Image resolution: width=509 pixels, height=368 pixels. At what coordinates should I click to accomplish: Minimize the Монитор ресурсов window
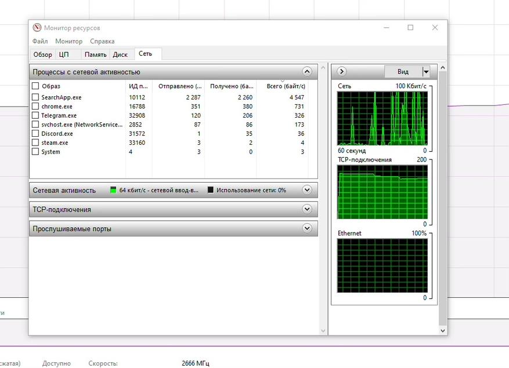point(387,28)
